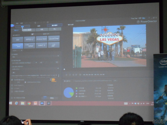Launch Google Chrome from the taskbar

coord(29,103)
